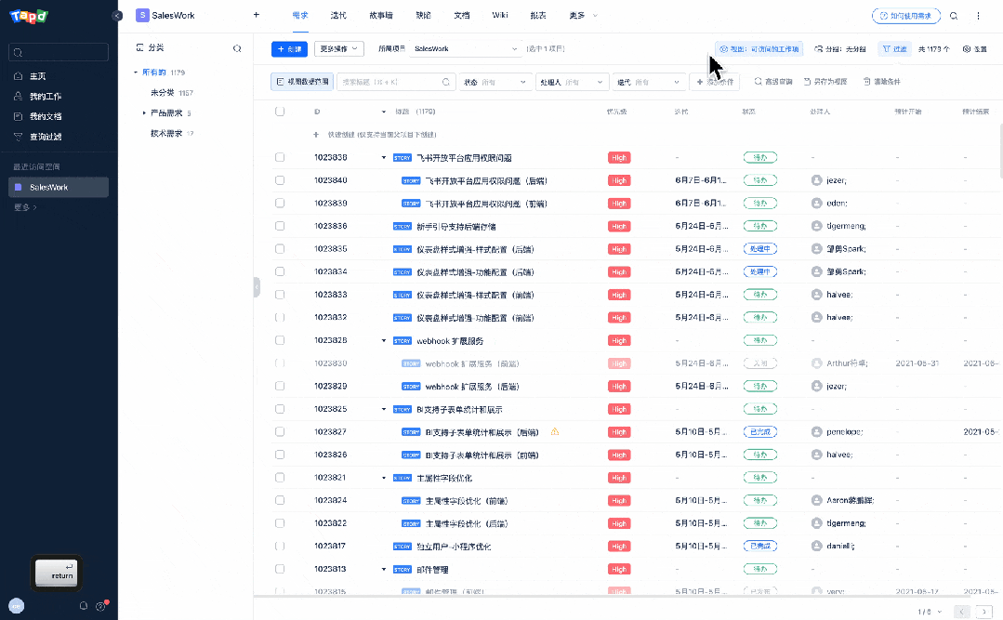The width and height of the screenshot is (1003, 620).
Task: Click the blue 新建 create button
Action: click(x=289, y=48)
